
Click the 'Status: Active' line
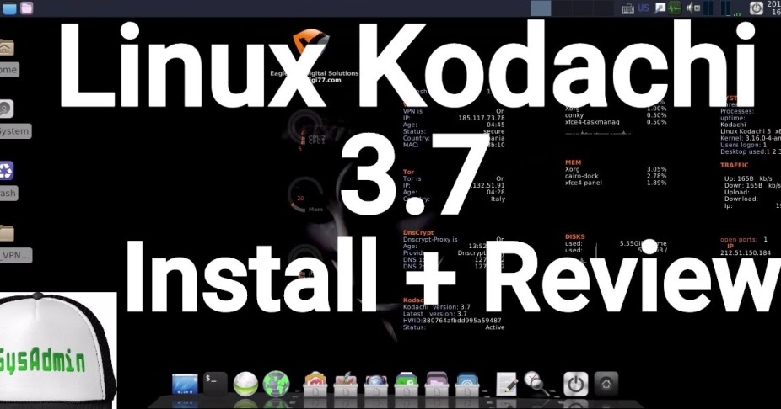tap(454, 327)
